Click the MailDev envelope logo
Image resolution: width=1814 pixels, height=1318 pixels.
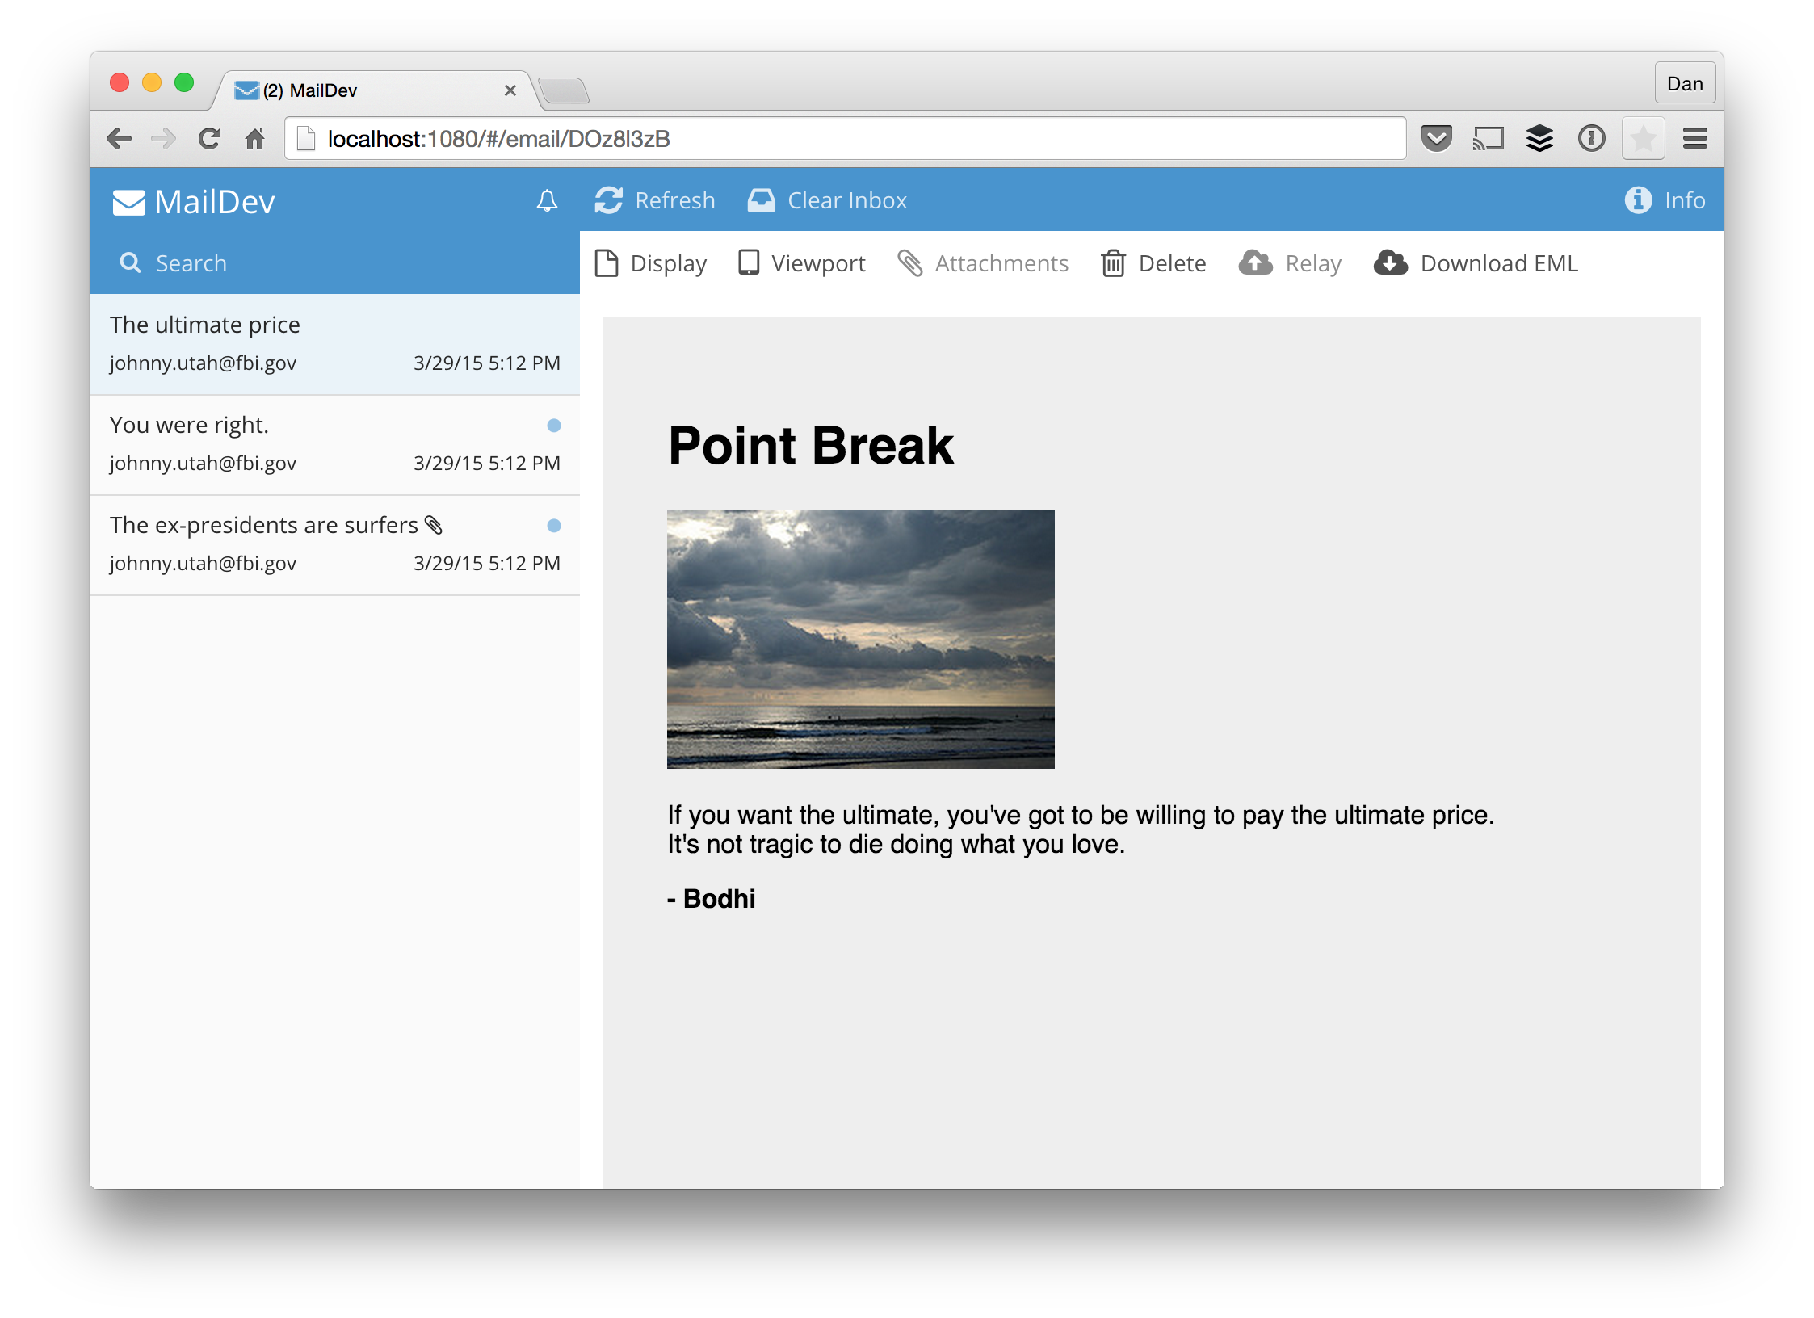(x=129, y=201)
